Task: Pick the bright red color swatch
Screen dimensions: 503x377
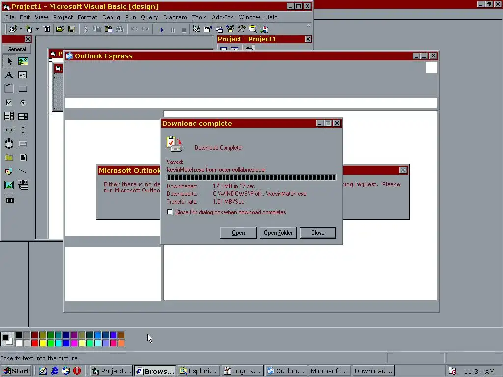Action: (x=35, y=343)
